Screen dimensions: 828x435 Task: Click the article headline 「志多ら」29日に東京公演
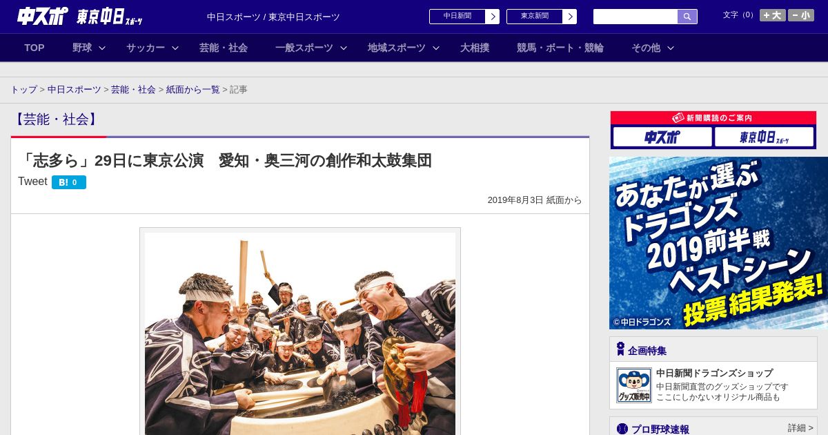pos(225,160)
